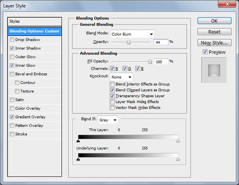Expand the Knockout dropdown

point(121,77)
